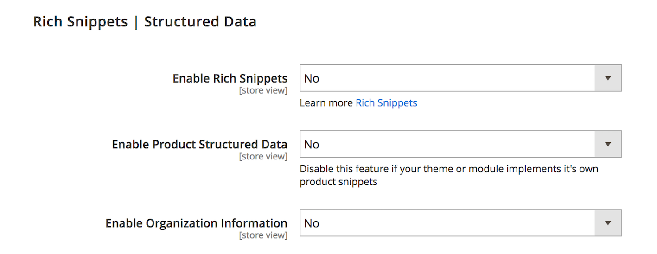Click 'Structured Data' in the section heading
This screenshot has width=657, height=254.
coord(200,22)
